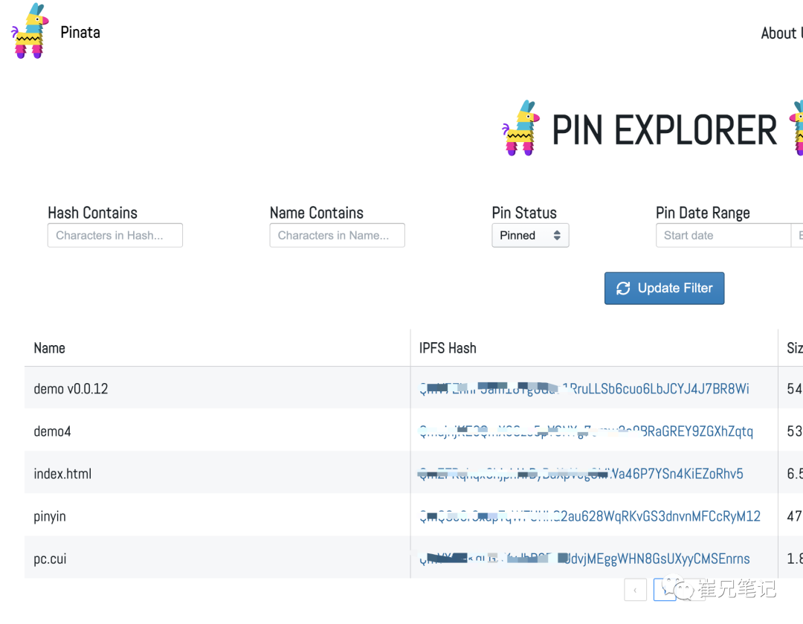Open the IPFS hash link for demo4
The image size is (803, 624).
tap(586, 431)
